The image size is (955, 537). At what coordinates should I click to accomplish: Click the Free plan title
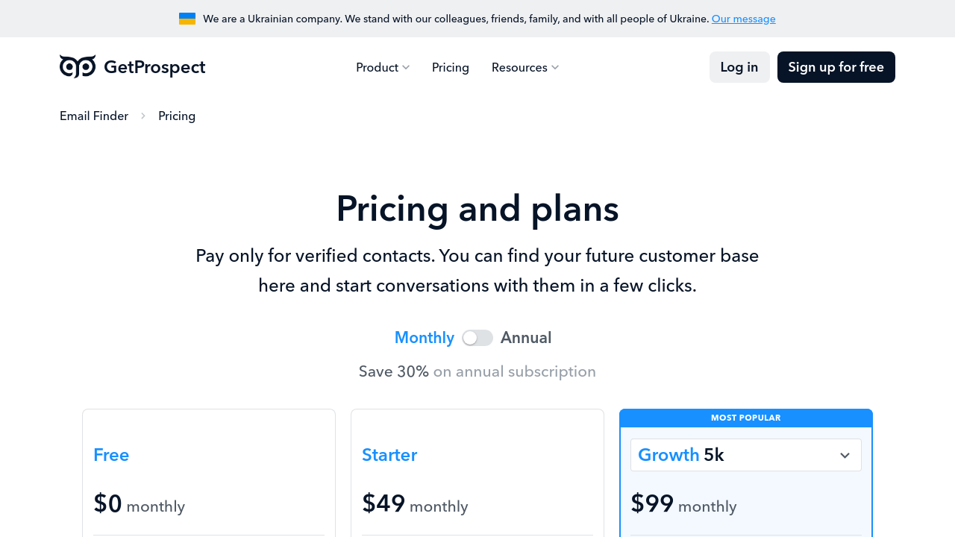pos(111,455)
